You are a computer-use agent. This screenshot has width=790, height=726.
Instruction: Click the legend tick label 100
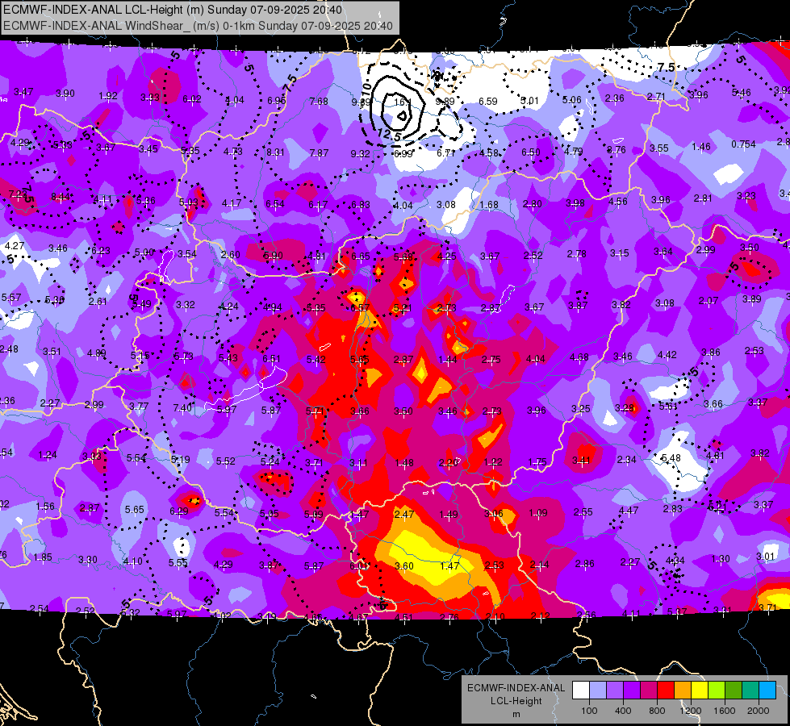pos(589,711)
